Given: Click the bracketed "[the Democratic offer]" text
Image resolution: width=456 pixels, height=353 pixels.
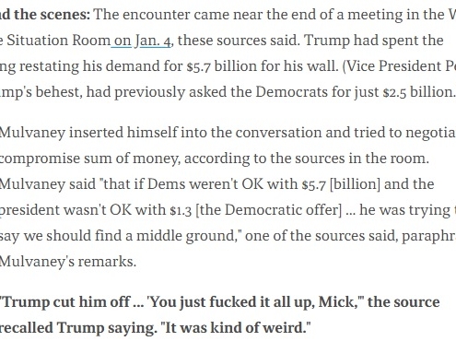Looking at the screenshot, I should [268, 210].
